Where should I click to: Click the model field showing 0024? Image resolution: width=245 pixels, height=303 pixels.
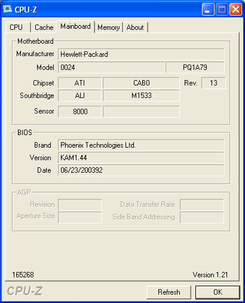pyautogui.click(x=112, y=68)
